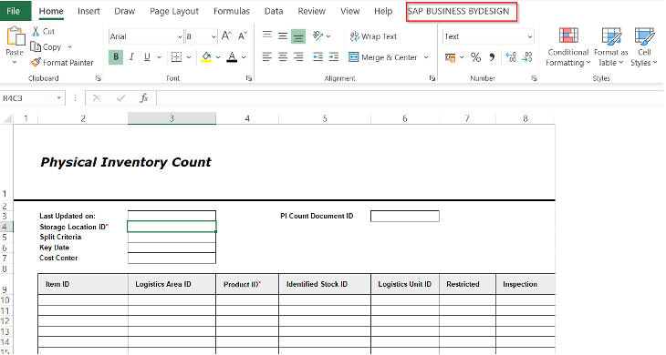Apply Accounting number format

click(450, 57)
